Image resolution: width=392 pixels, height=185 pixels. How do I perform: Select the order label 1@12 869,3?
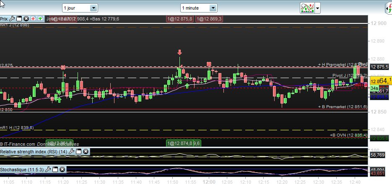[x=209, y=19]
